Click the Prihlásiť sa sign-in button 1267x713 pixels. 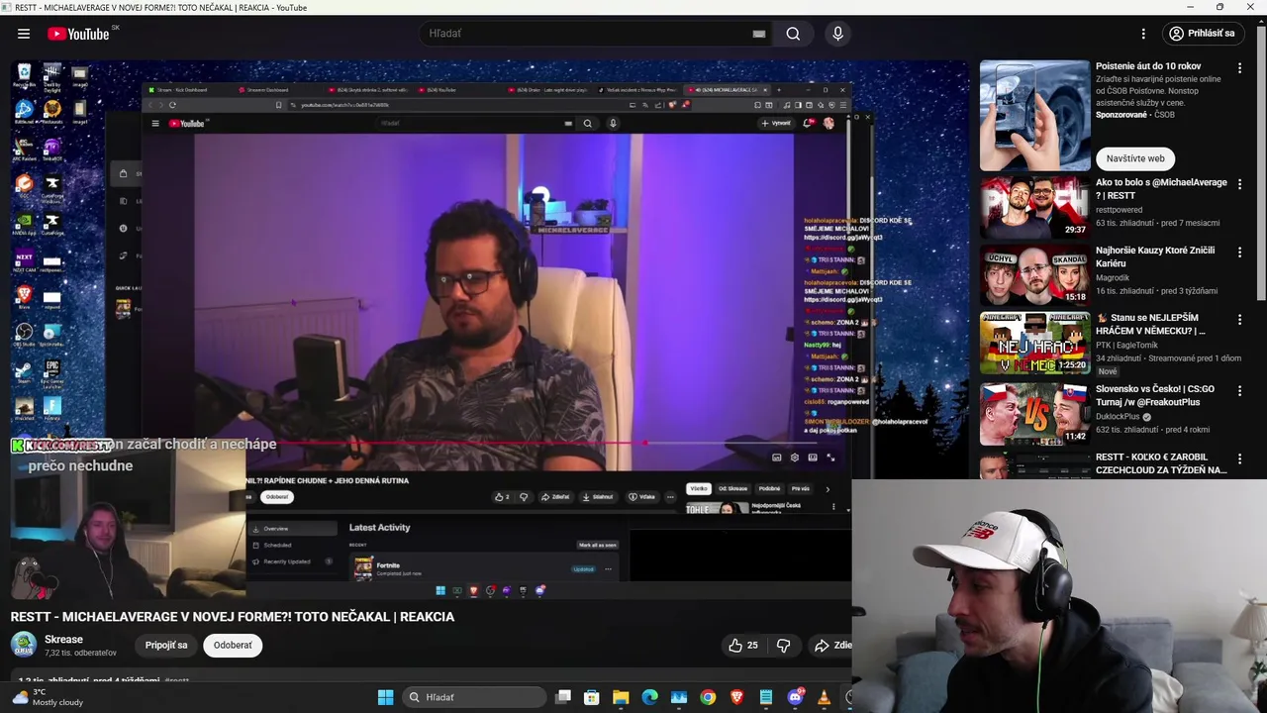[1202, 34]
